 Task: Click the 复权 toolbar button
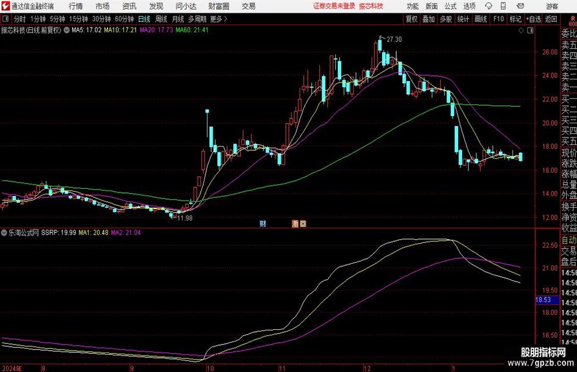[x=412, y=19]
